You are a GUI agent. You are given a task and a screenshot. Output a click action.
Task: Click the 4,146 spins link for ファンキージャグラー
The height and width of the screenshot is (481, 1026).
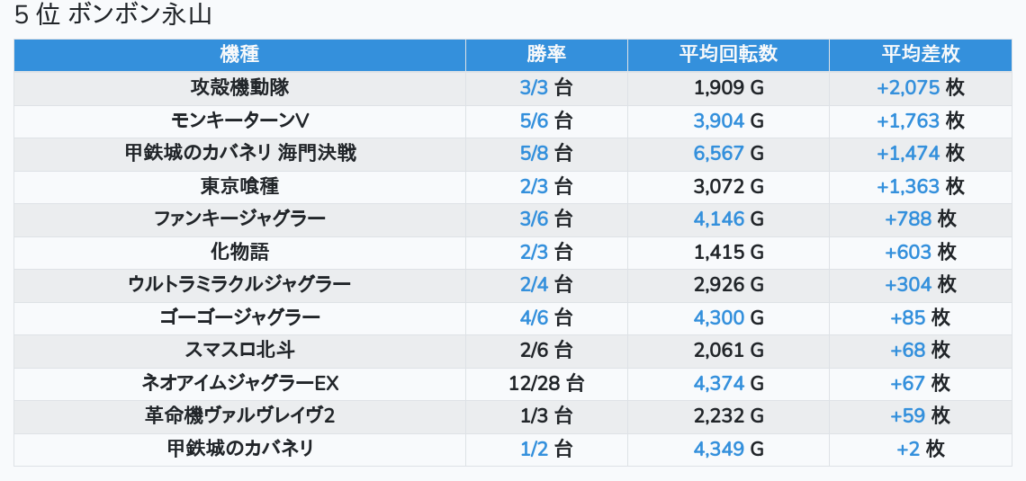tap(718, 218)
